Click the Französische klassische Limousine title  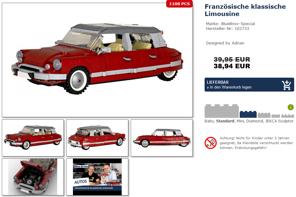(x=245, y=10)
